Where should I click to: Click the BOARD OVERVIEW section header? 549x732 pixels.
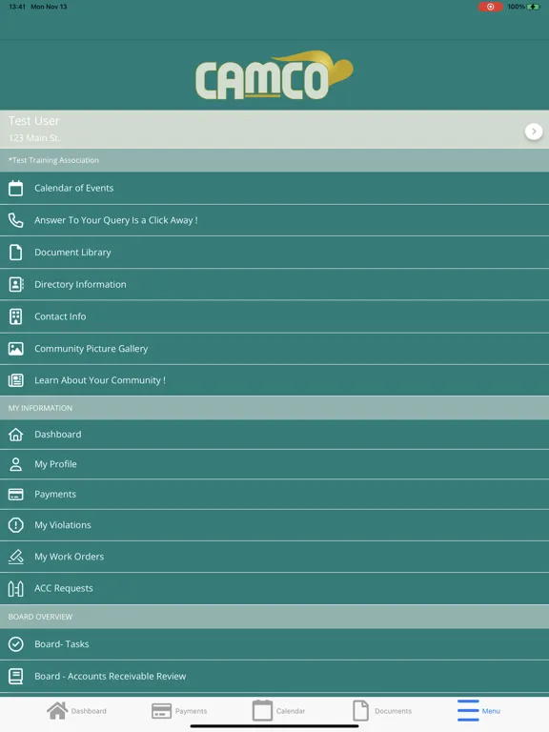click(274, 617)
